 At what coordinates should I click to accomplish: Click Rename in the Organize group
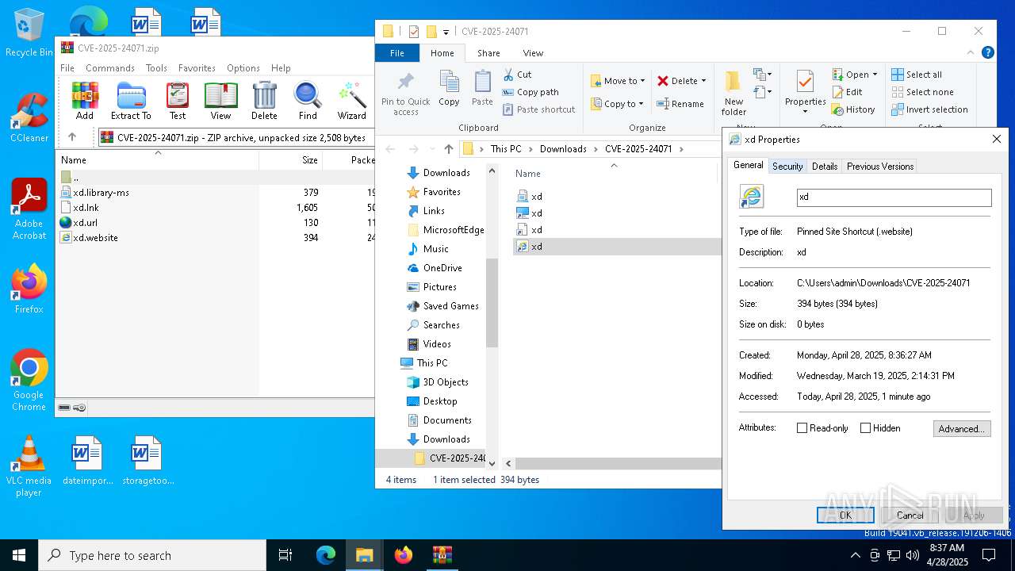pyautogui.click(x=680, y=104)
